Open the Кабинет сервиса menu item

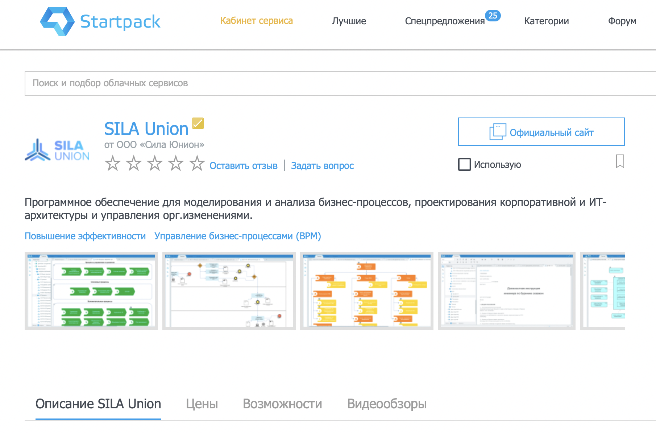pyautogui.click(x=257, y=21)
